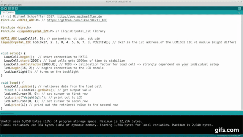Click the Upload sketch arrow icon
This screenshot has height=137, width=243.
[6, 8]
